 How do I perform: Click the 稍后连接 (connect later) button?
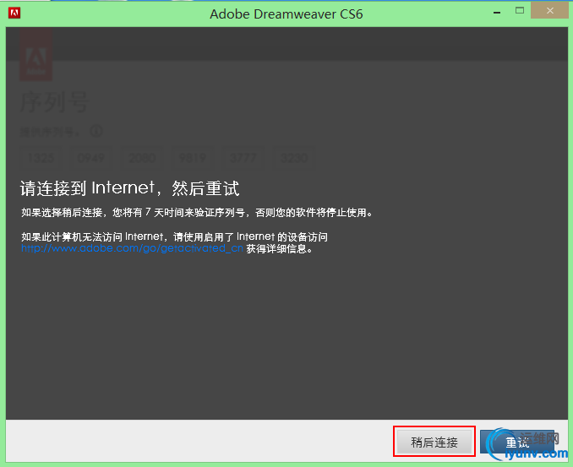tap(434, 442)
